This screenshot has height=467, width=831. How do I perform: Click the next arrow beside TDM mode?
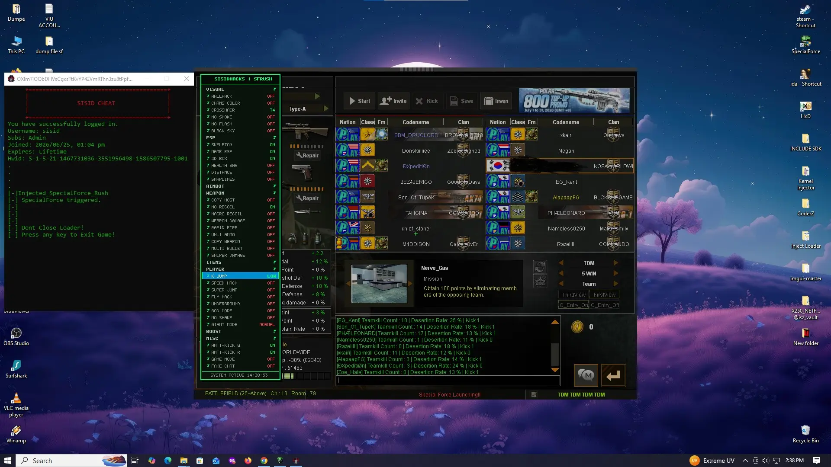(x=615, y=263)
